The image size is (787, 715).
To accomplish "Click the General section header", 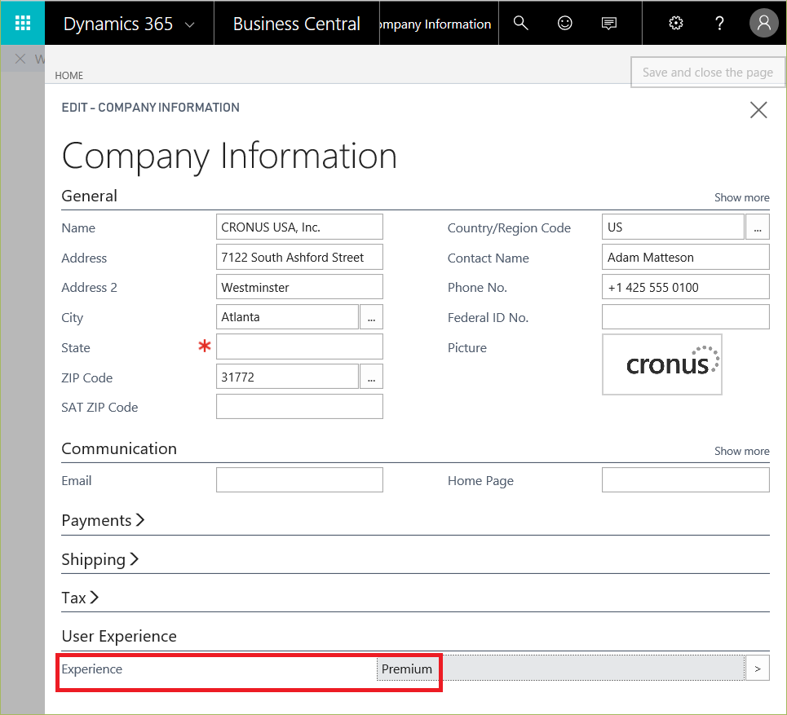I will click(90, 196).
